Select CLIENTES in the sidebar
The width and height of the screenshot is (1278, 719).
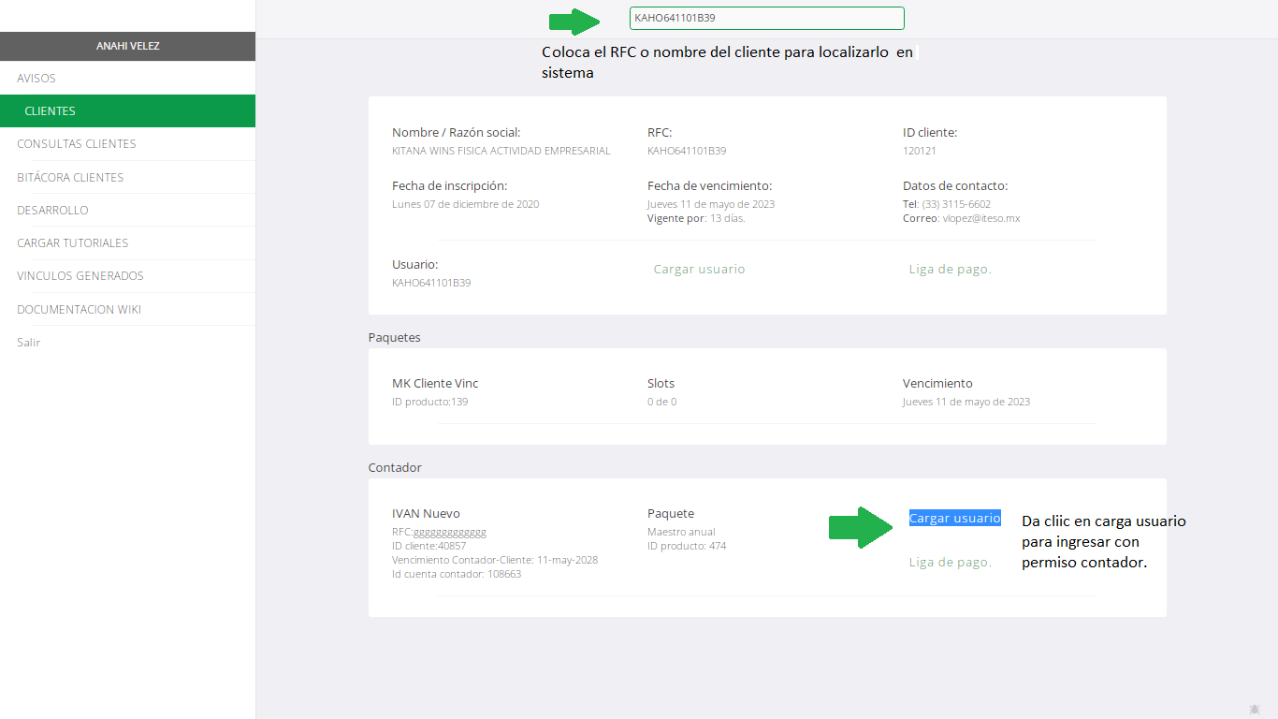[x=51, y=111]
